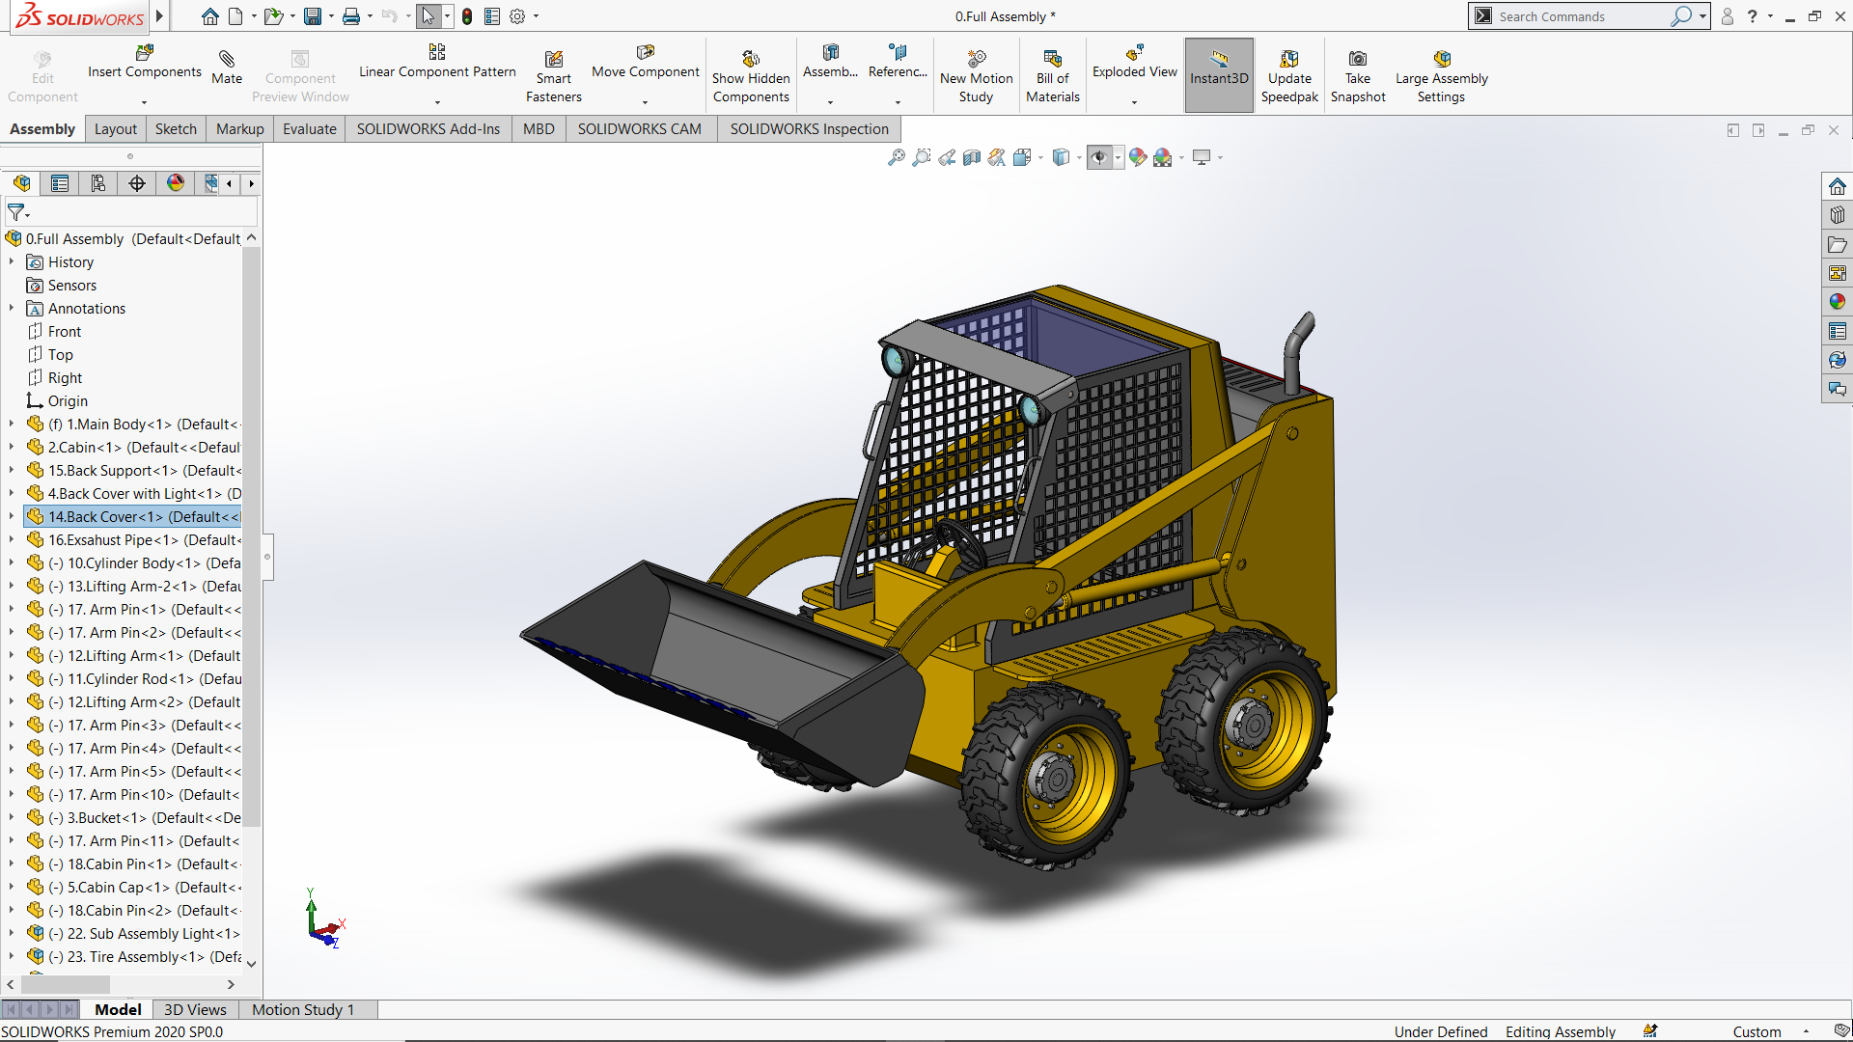Toggle Hide/Show Items eye button
1853x1042 pixels.
coord(1099,157)
